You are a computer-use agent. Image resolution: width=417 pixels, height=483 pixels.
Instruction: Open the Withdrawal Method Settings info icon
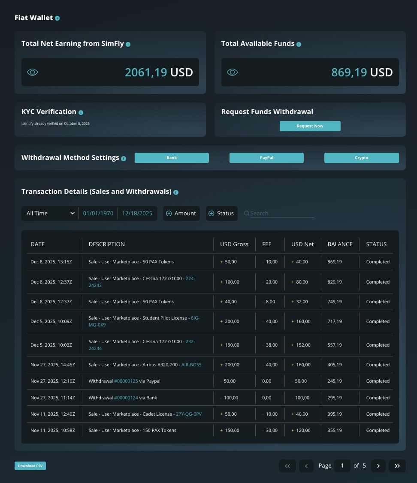click(x=123, y=158)
